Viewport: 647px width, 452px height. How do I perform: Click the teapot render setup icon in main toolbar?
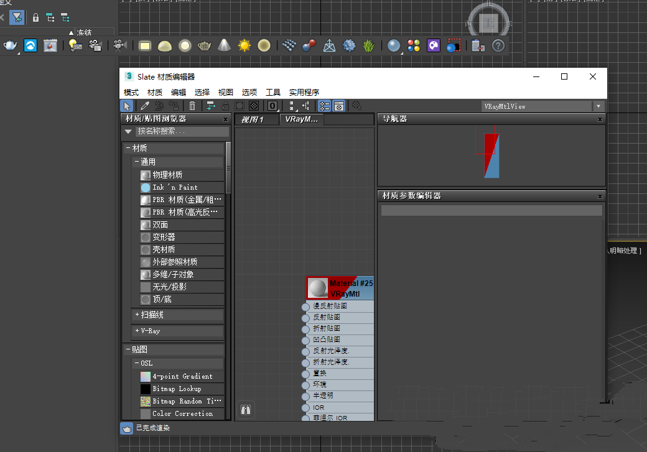(x=11, y=45)
